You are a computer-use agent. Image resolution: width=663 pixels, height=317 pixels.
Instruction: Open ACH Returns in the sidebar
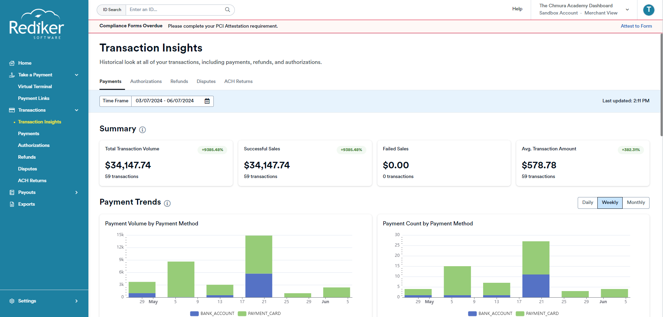pyautogui.click(x=32, y=181)
